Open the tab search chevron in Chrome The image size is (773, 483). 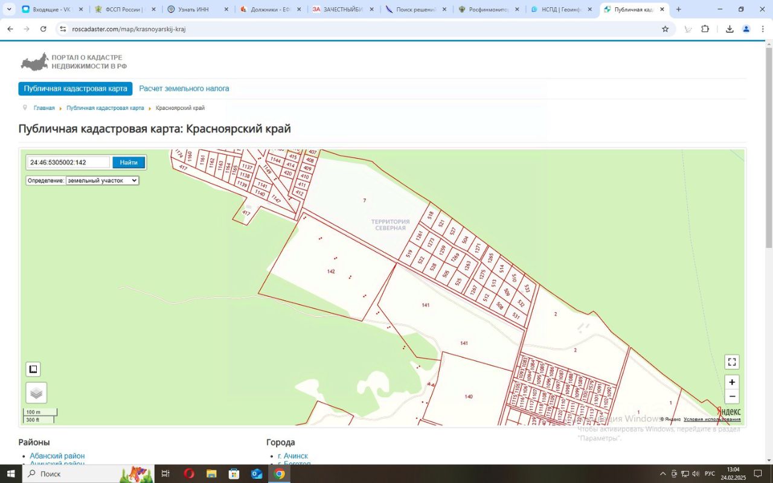click(9, 10)
